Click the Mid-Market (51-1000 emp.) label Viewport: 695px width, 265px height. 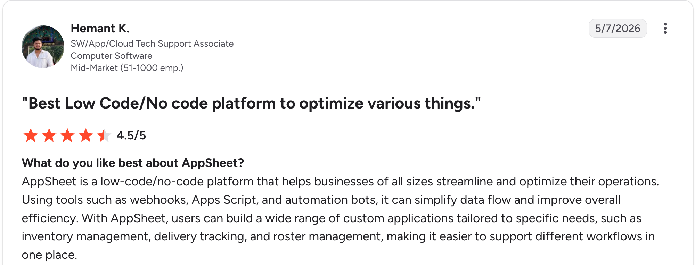[x=127, y=68]
